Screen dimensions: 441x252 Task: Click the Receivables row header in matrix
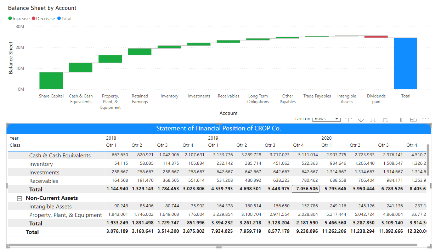pos(44,181)
